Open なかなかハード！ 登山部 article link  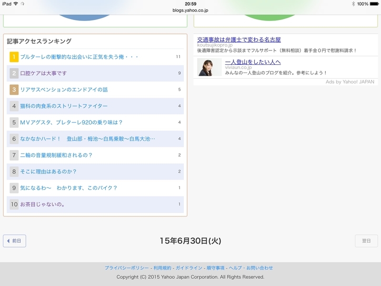click(x=88, y=139)
